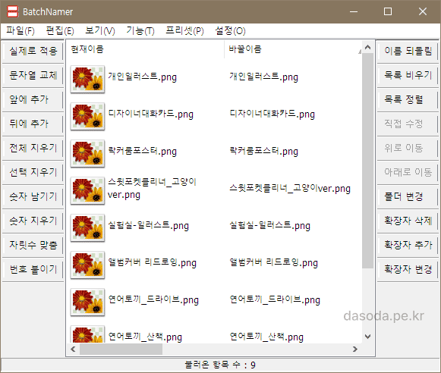Click the horizontal scroll left arrow
This screenshot has height=373, width=441.
point(73,349)
